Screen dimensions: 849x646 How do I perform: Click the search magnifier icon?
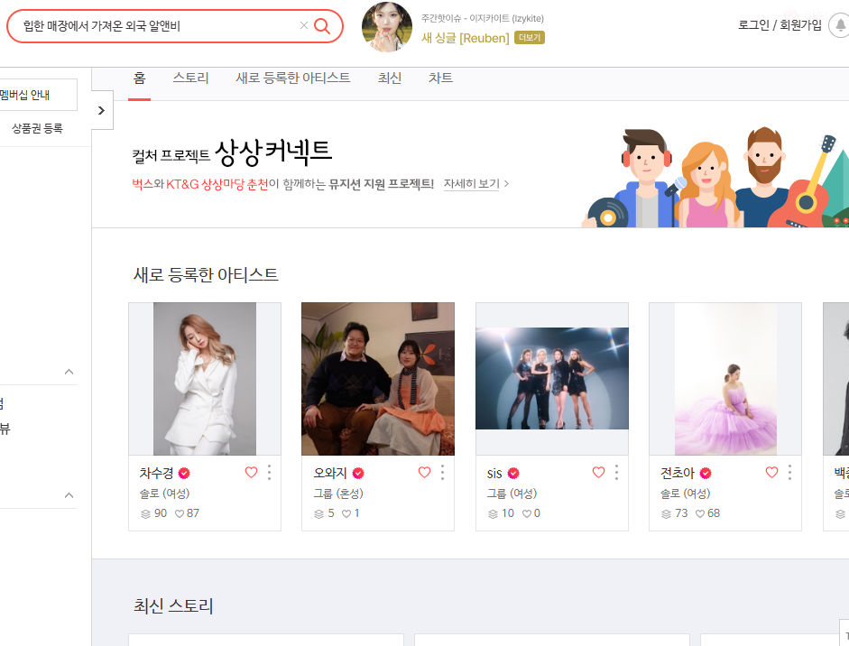322,26
